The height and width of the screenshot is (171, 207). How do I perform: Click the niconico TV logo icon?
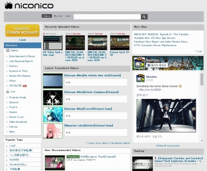[9, 6]
